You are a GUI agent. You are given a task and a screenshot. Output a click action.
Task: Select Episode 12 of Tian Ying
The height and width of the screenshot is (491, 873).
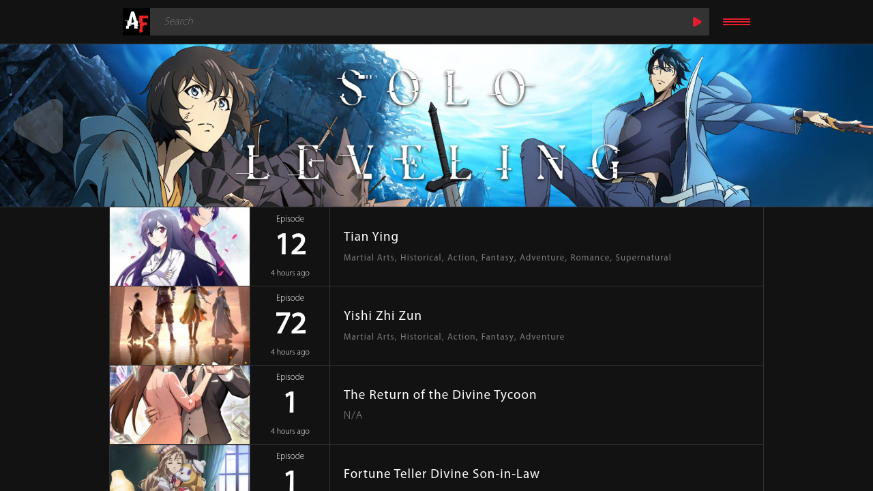pyautogui.click(x=291, y=245)
